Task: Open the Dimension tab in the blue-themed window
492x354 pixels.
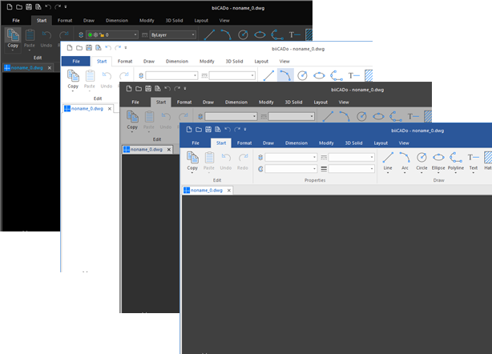Action: [x=296, y=143]
